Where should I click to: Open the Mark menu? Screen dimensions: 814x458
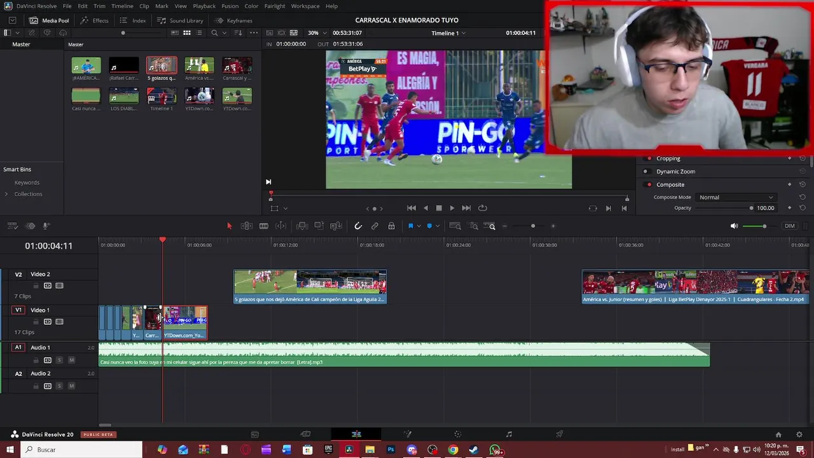tap(162, 6)
